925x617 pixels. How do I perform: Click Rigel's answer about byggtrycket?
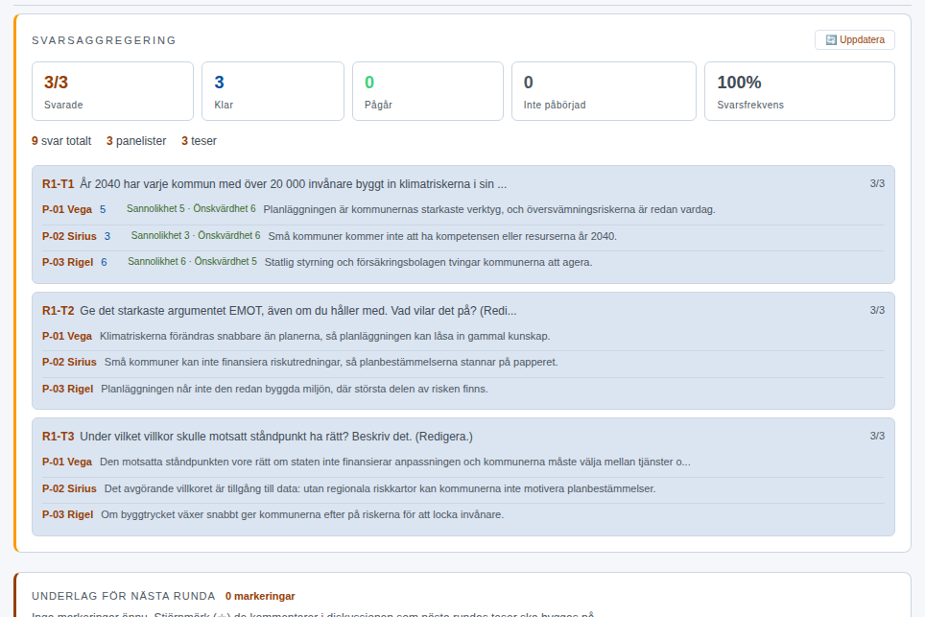coord(302,514)
